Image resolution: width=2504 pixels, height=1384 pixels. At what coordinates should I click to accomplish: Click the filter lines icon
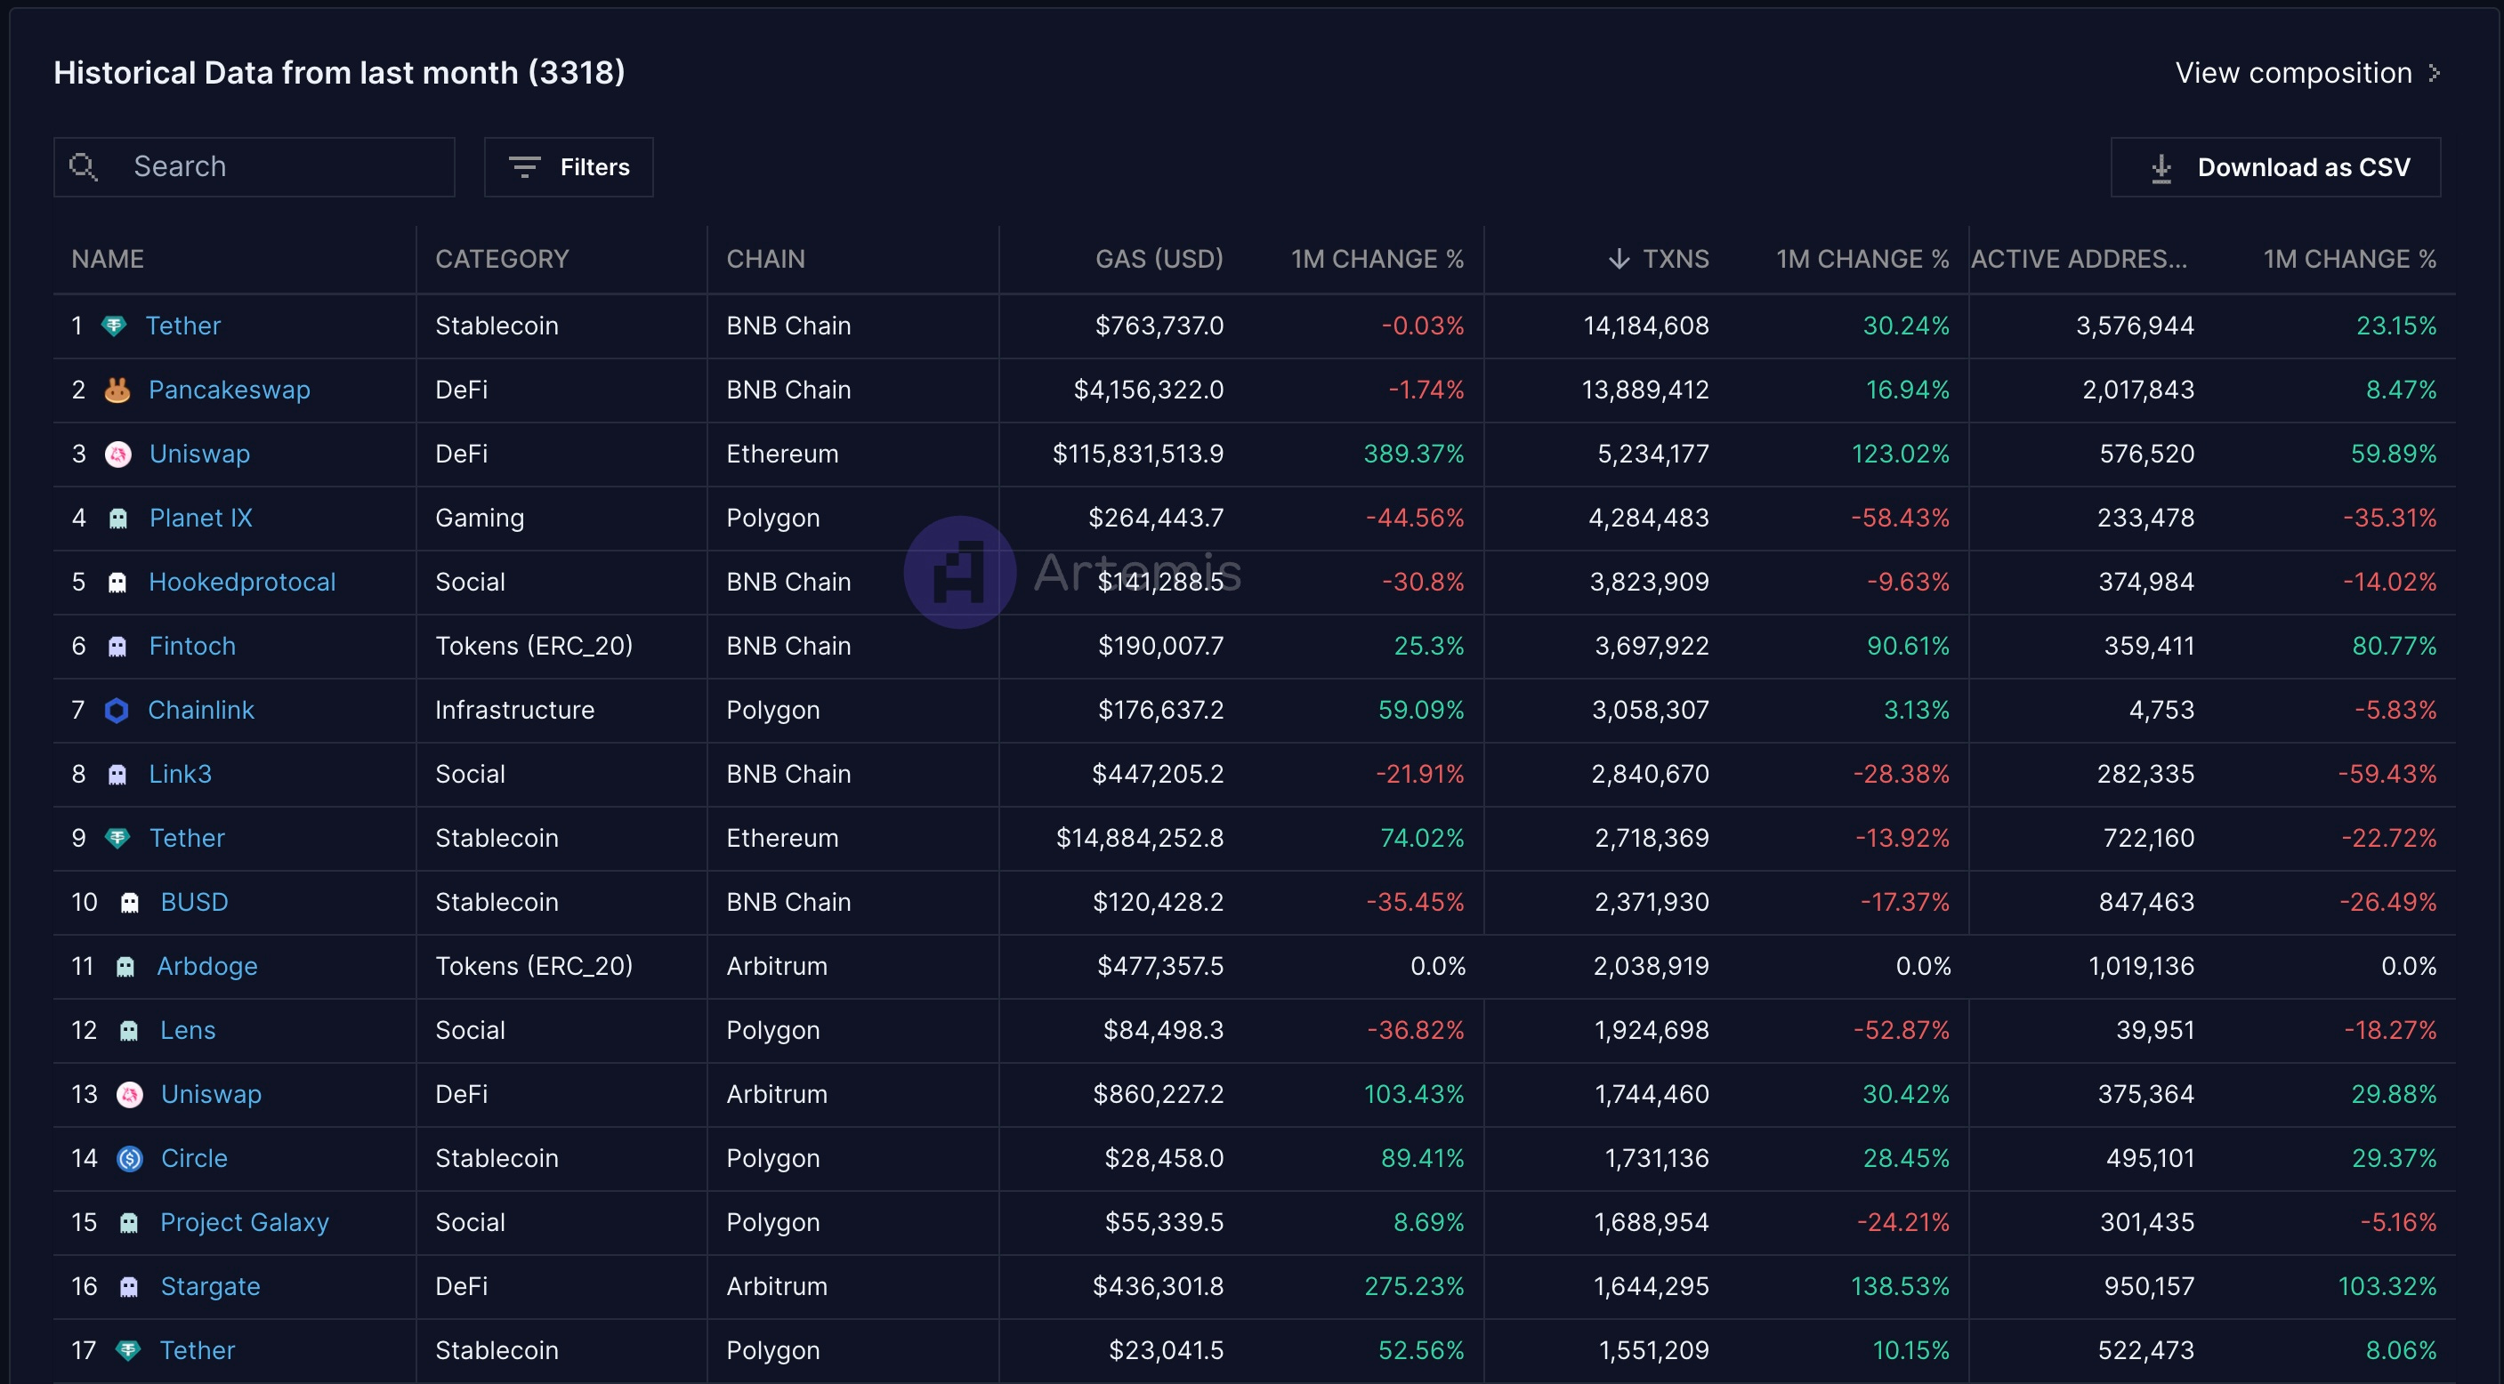[524, 167]
